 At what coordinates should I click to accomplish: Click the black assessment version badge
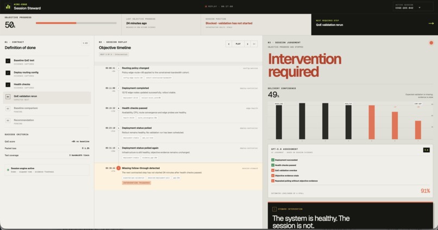pyautogui.click(x=426, y=150)
